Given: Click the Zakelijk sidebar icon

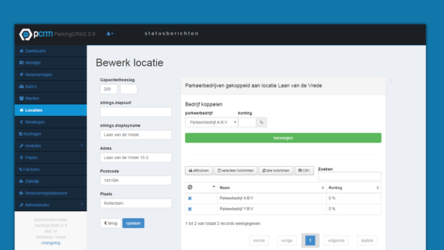Looking at the screenshot, I should pyautogui.click(x=22, y=181).
